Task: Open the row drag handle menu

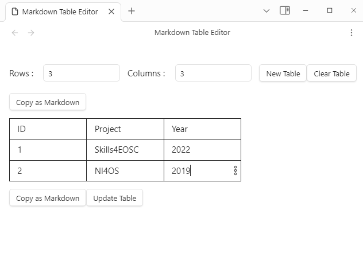Action: [235, 170]
